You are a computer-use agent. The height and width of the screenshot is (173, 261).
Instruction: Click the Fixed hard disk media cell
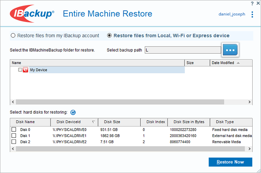pyautogui.click(x=230, y=130)
